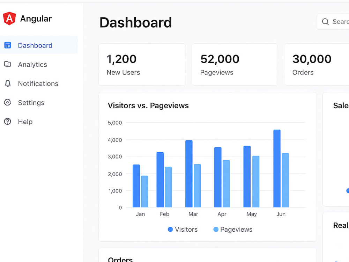
Task: Click the Dashboard sidebar icon
Action: [x=8, y=45]
